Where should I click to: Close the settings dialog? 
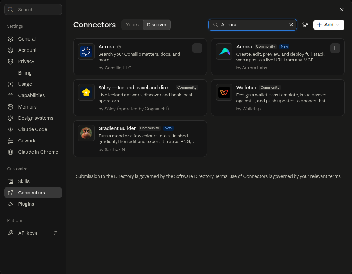(342, 10)
